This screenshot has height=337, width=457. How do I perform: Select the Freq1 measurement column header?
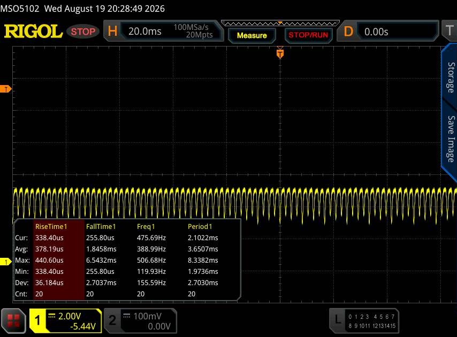point(146,227)
